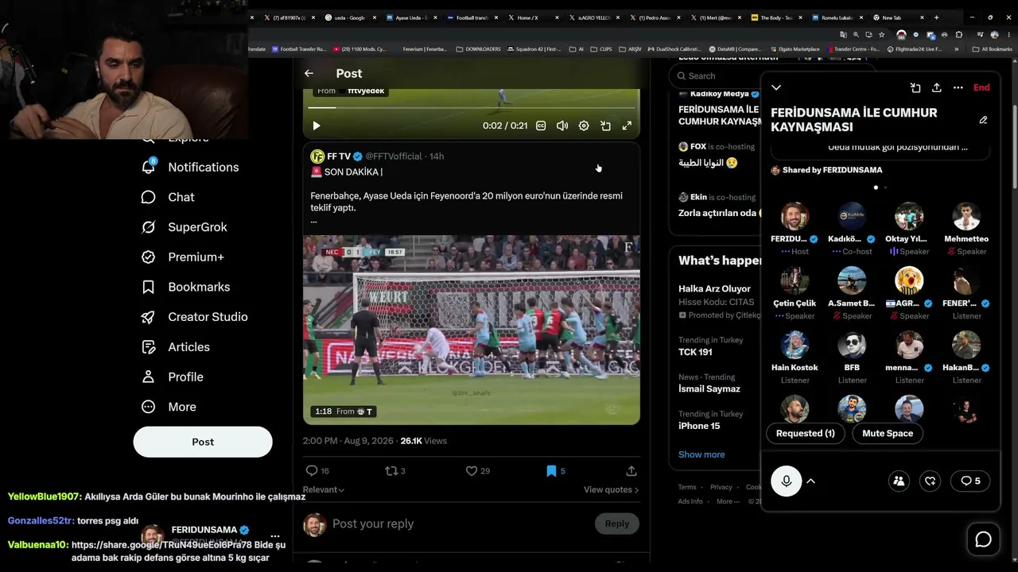Viewport: 1018px width, 572px height.
Task: Mute the Space audio
Action: point(888,433)
